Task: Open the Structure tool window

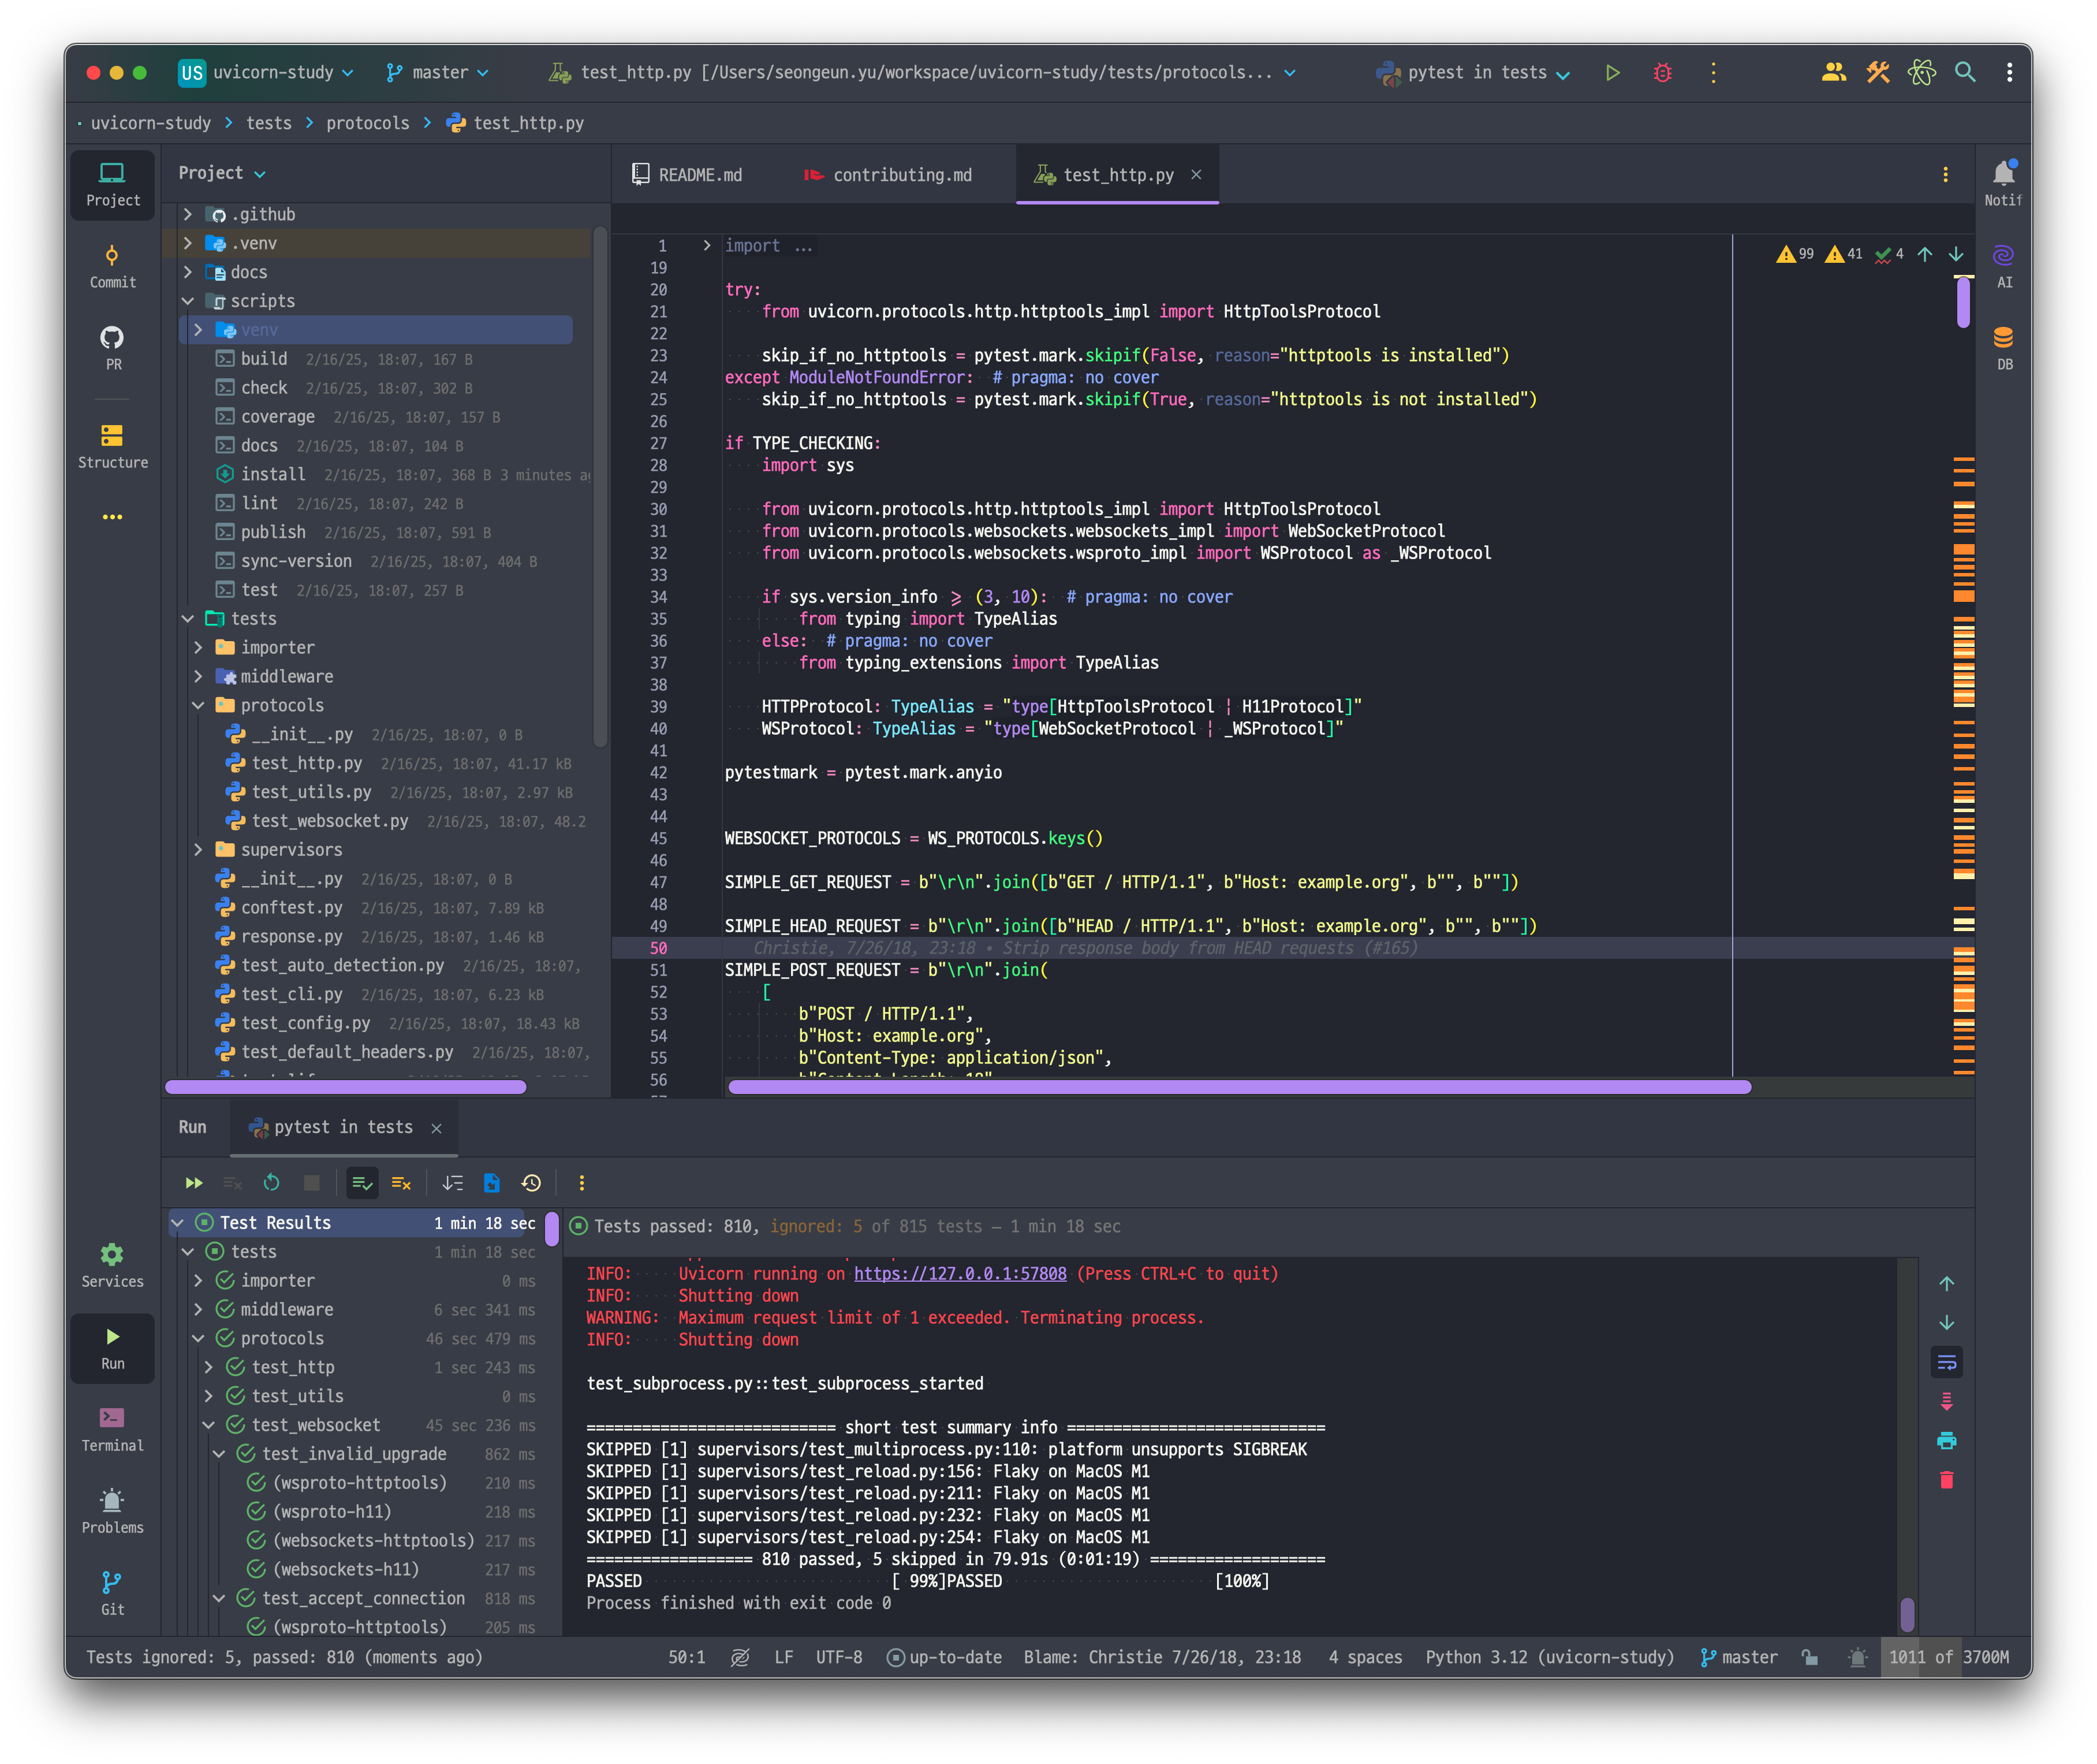Action: tap(112, 446)
